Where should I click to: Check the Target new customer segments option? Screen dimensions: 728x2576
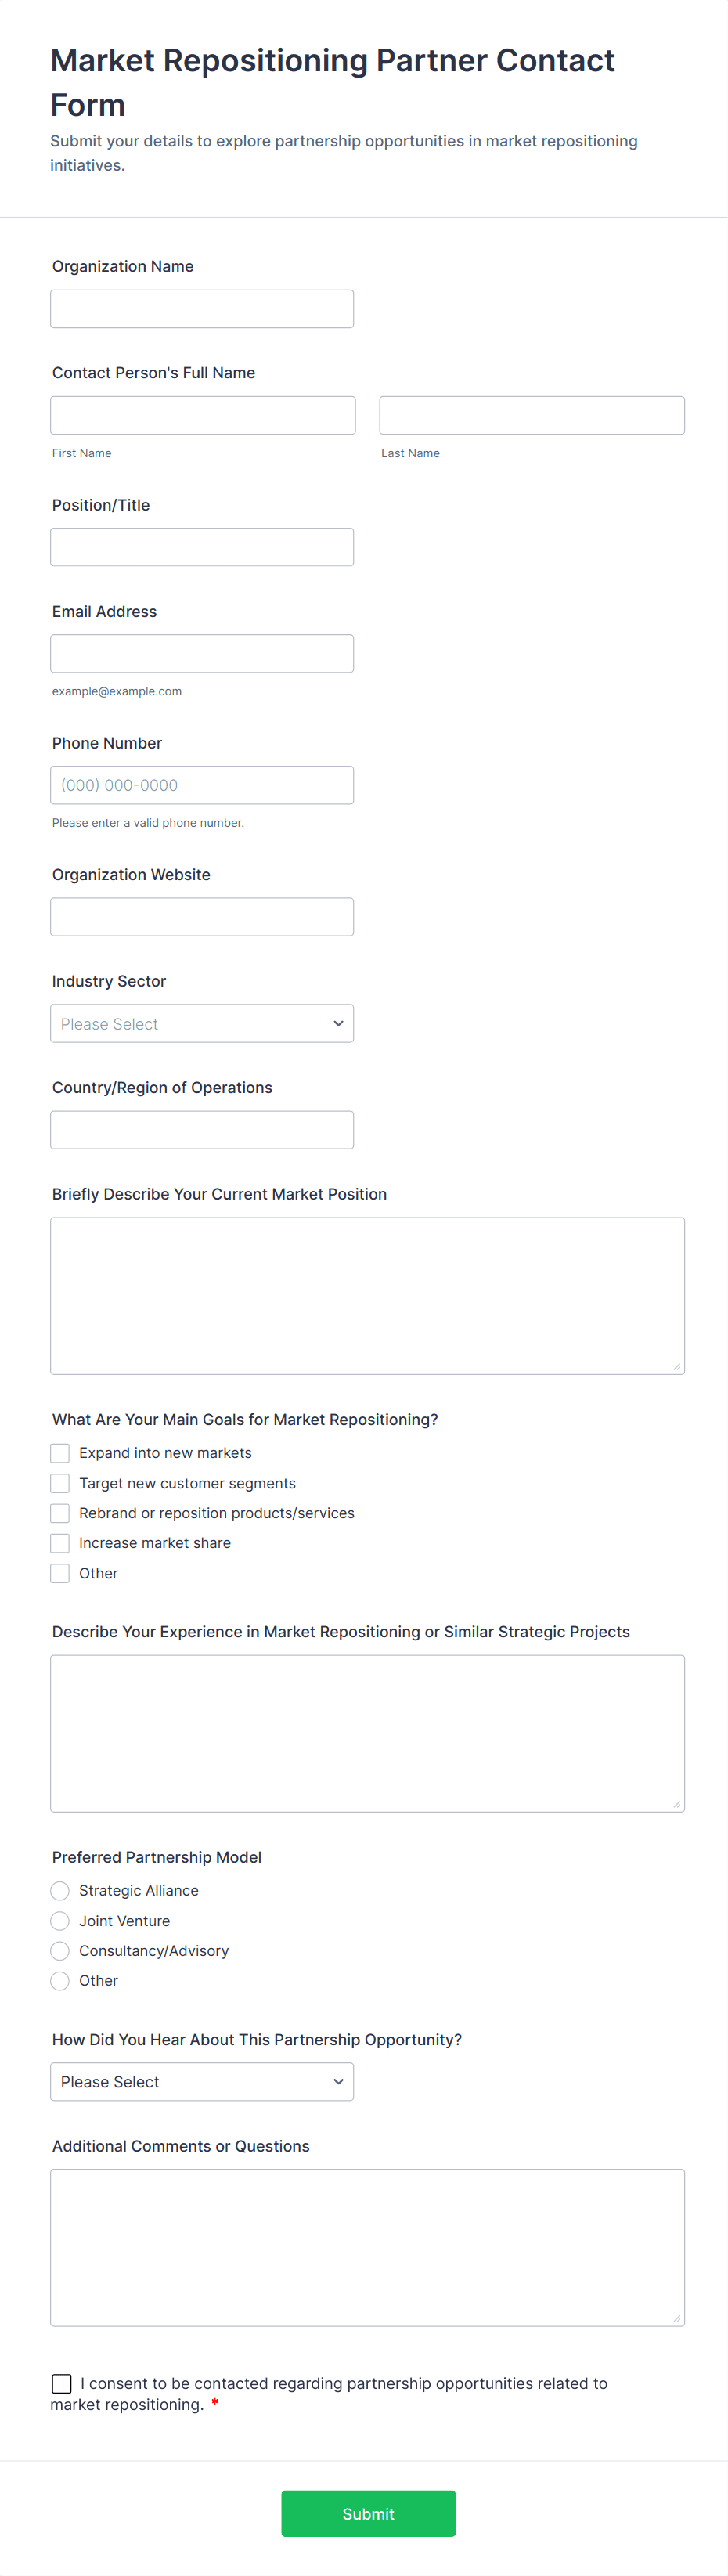[x=59, y=1482]
